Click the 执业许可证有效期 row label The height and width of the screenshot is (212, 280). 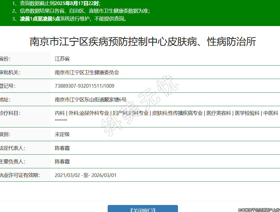(20, 175)
